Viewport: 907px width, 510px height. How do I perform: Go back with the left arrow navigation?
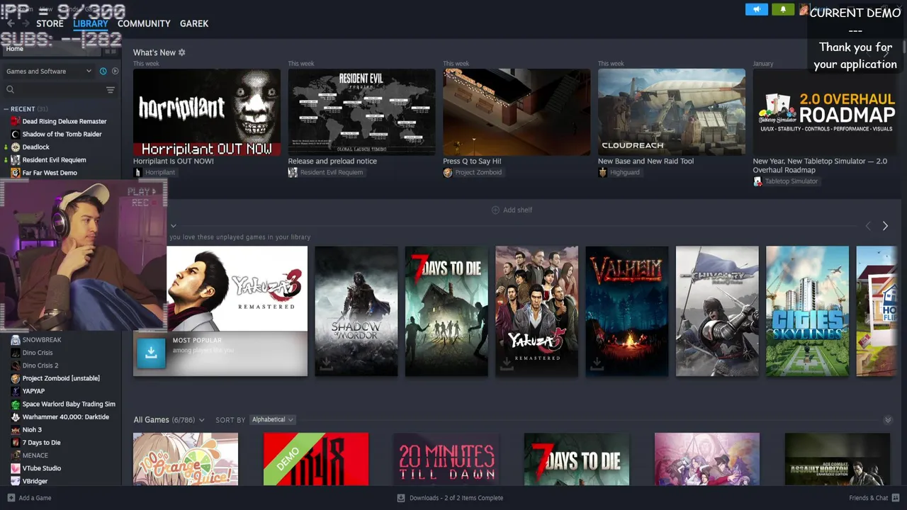point(11,23)
